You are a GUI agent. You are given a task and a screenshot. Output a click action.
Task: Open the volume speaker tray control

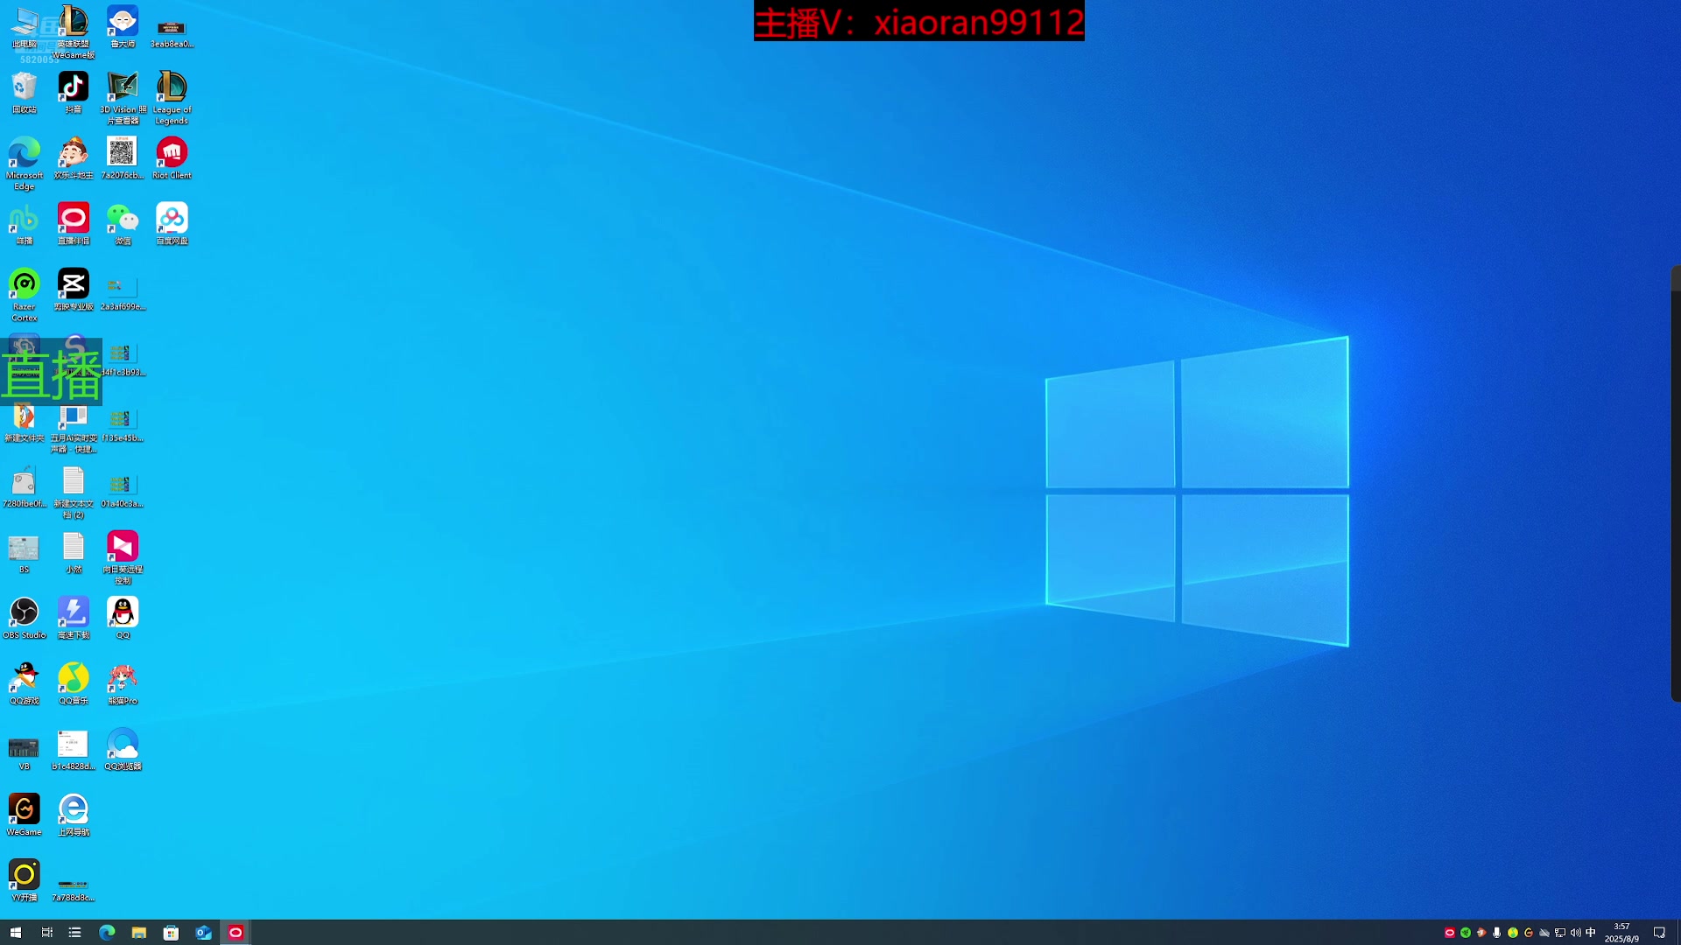point(1576,933)
